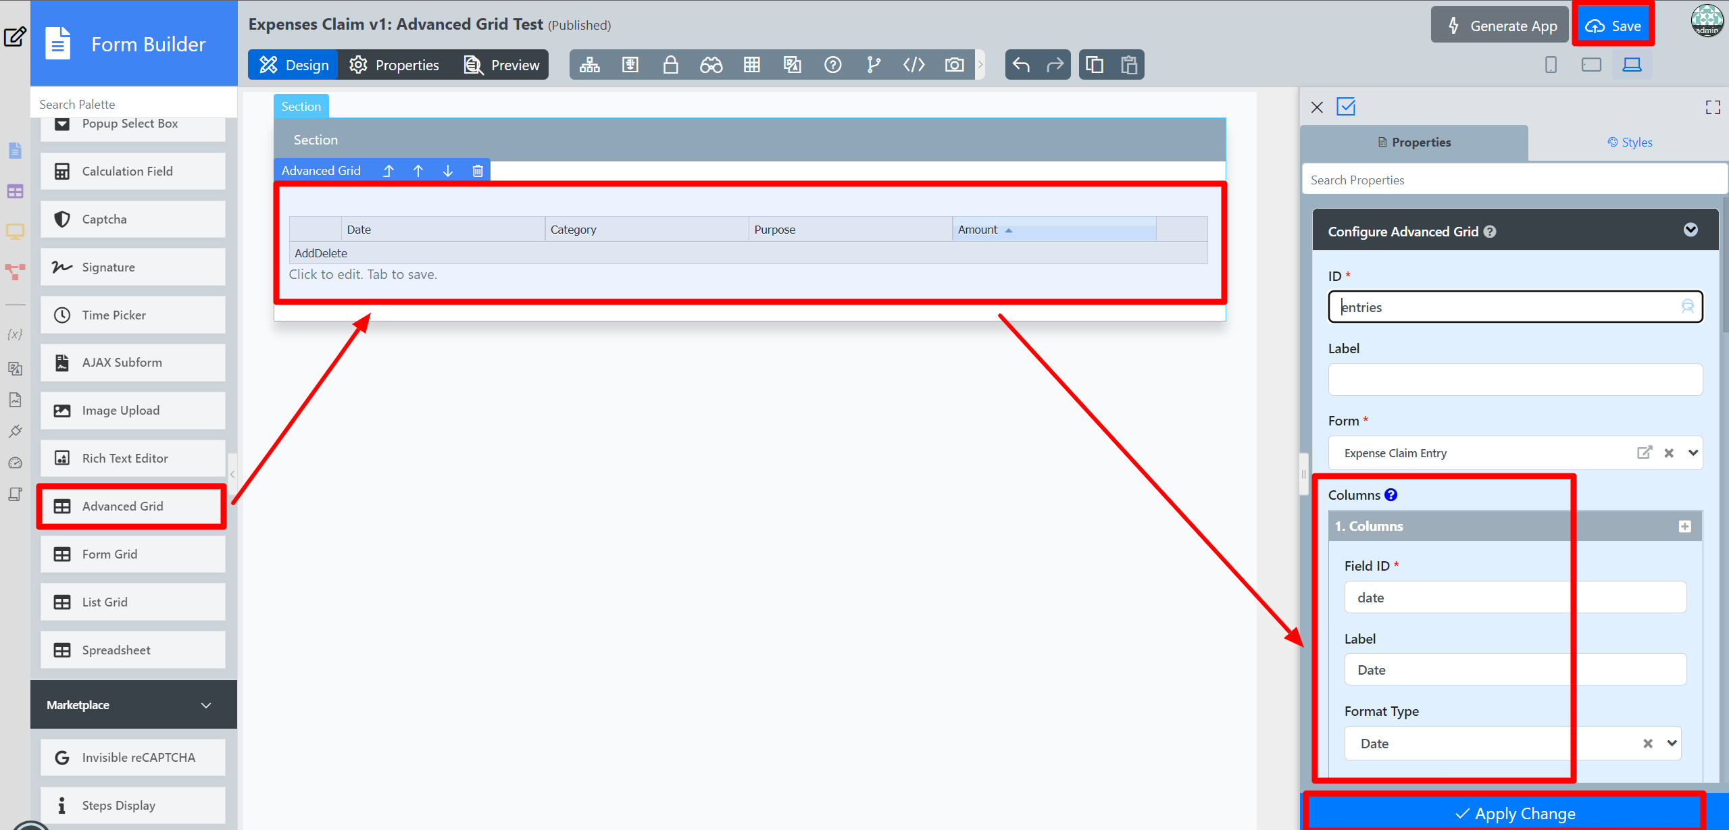Click the redo arrow icon
Screen dimensions: 1729x830
tap(1054, 65)
